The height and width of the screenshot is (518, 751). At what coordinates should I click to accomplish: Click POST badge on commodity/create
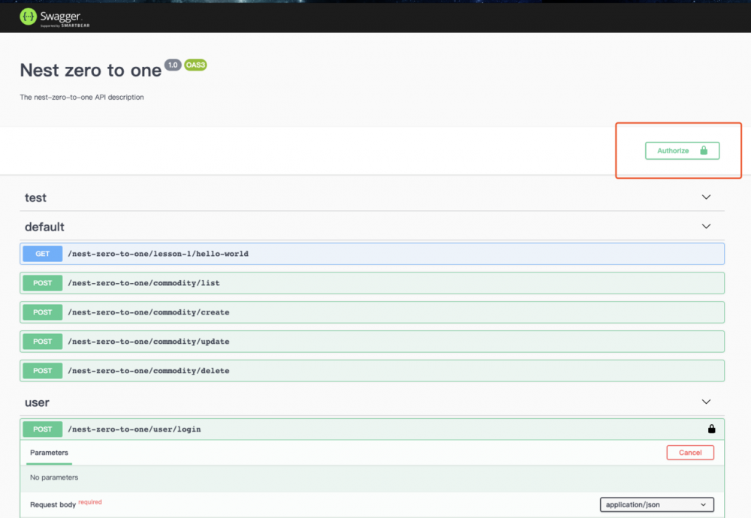tap(43, 312)
